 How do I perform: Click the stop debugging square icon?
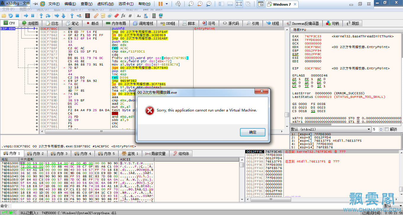coord(17,15)
